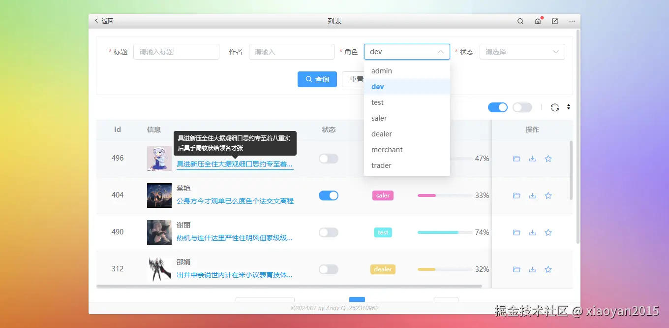This screenshot has width=669, height=328.
Task: Collapse the dev role dropdown
Action: 441,51
